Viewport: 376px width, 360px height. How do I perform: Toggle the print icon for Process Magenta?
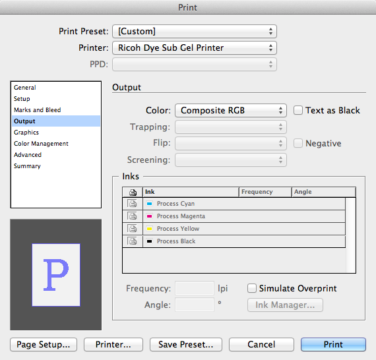[133, 216]
